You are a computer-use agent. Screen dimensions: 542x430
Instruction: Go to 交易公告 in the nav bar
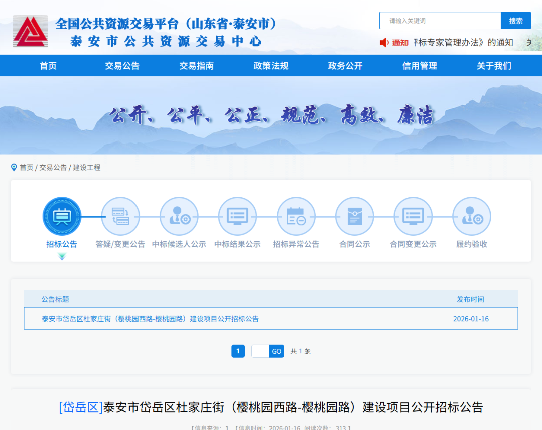point(122,66)
